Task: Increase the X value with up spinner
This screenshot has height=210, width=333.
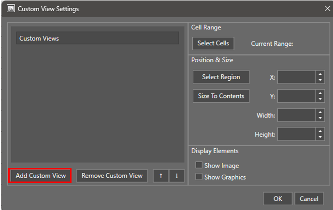Action: click(320, 74)
